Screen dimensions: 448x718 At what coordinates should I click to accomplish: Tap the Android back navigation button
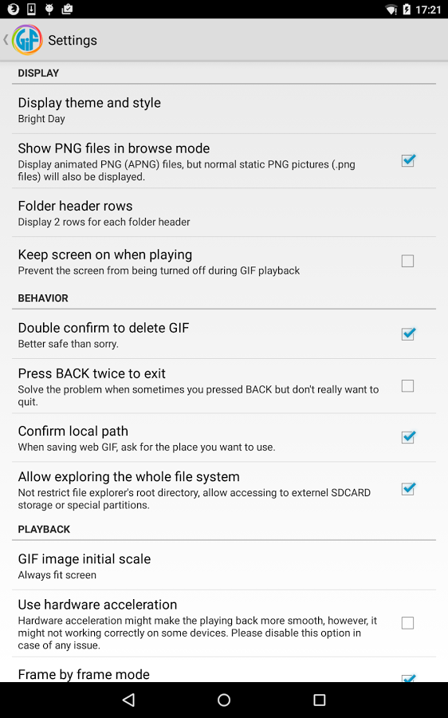128,699
